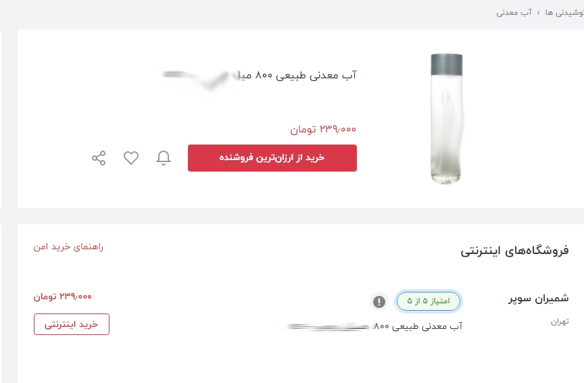
Task: Open the شمیران سوپر seller page
Action: coord(538,299)
